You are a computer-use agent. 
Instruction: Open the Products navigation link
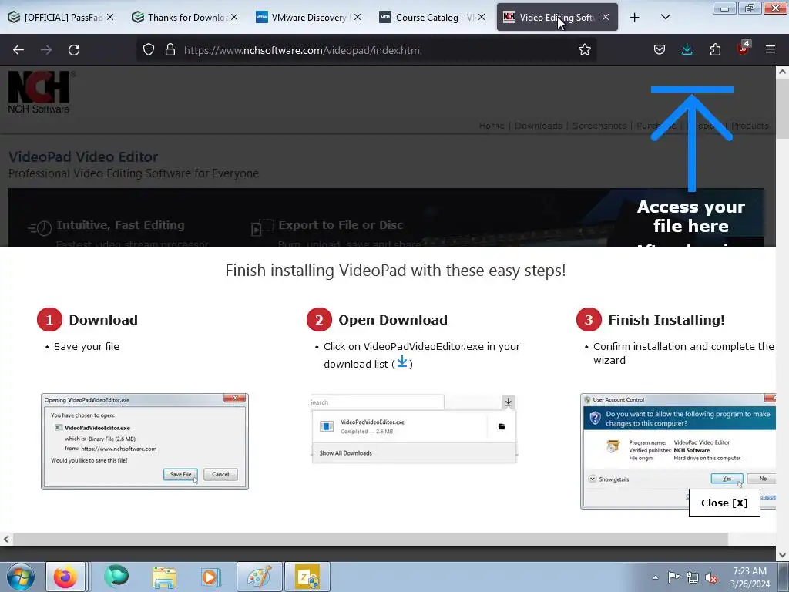(750, 126)
